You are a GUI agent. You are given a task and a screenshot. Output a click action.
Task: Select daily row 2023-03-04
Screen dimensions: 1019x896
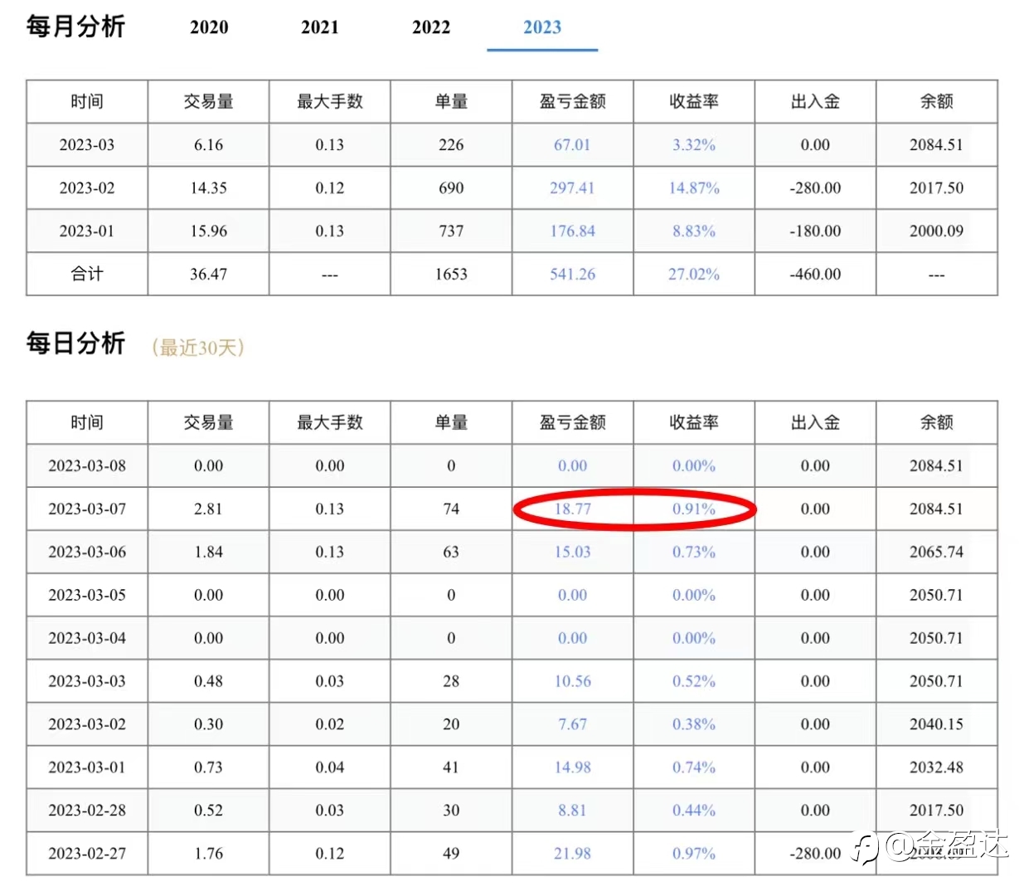[512, 639]
